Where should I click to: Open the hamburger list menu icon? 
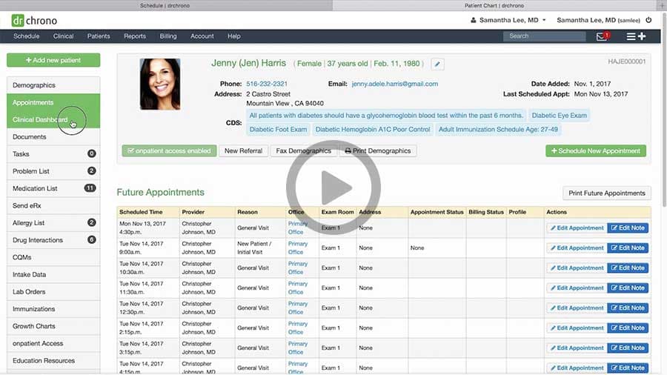[x=631, y=36]
